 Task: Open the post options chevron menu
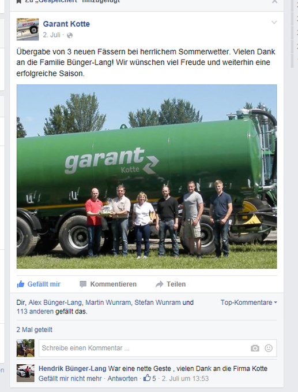[x=274, y=23]
